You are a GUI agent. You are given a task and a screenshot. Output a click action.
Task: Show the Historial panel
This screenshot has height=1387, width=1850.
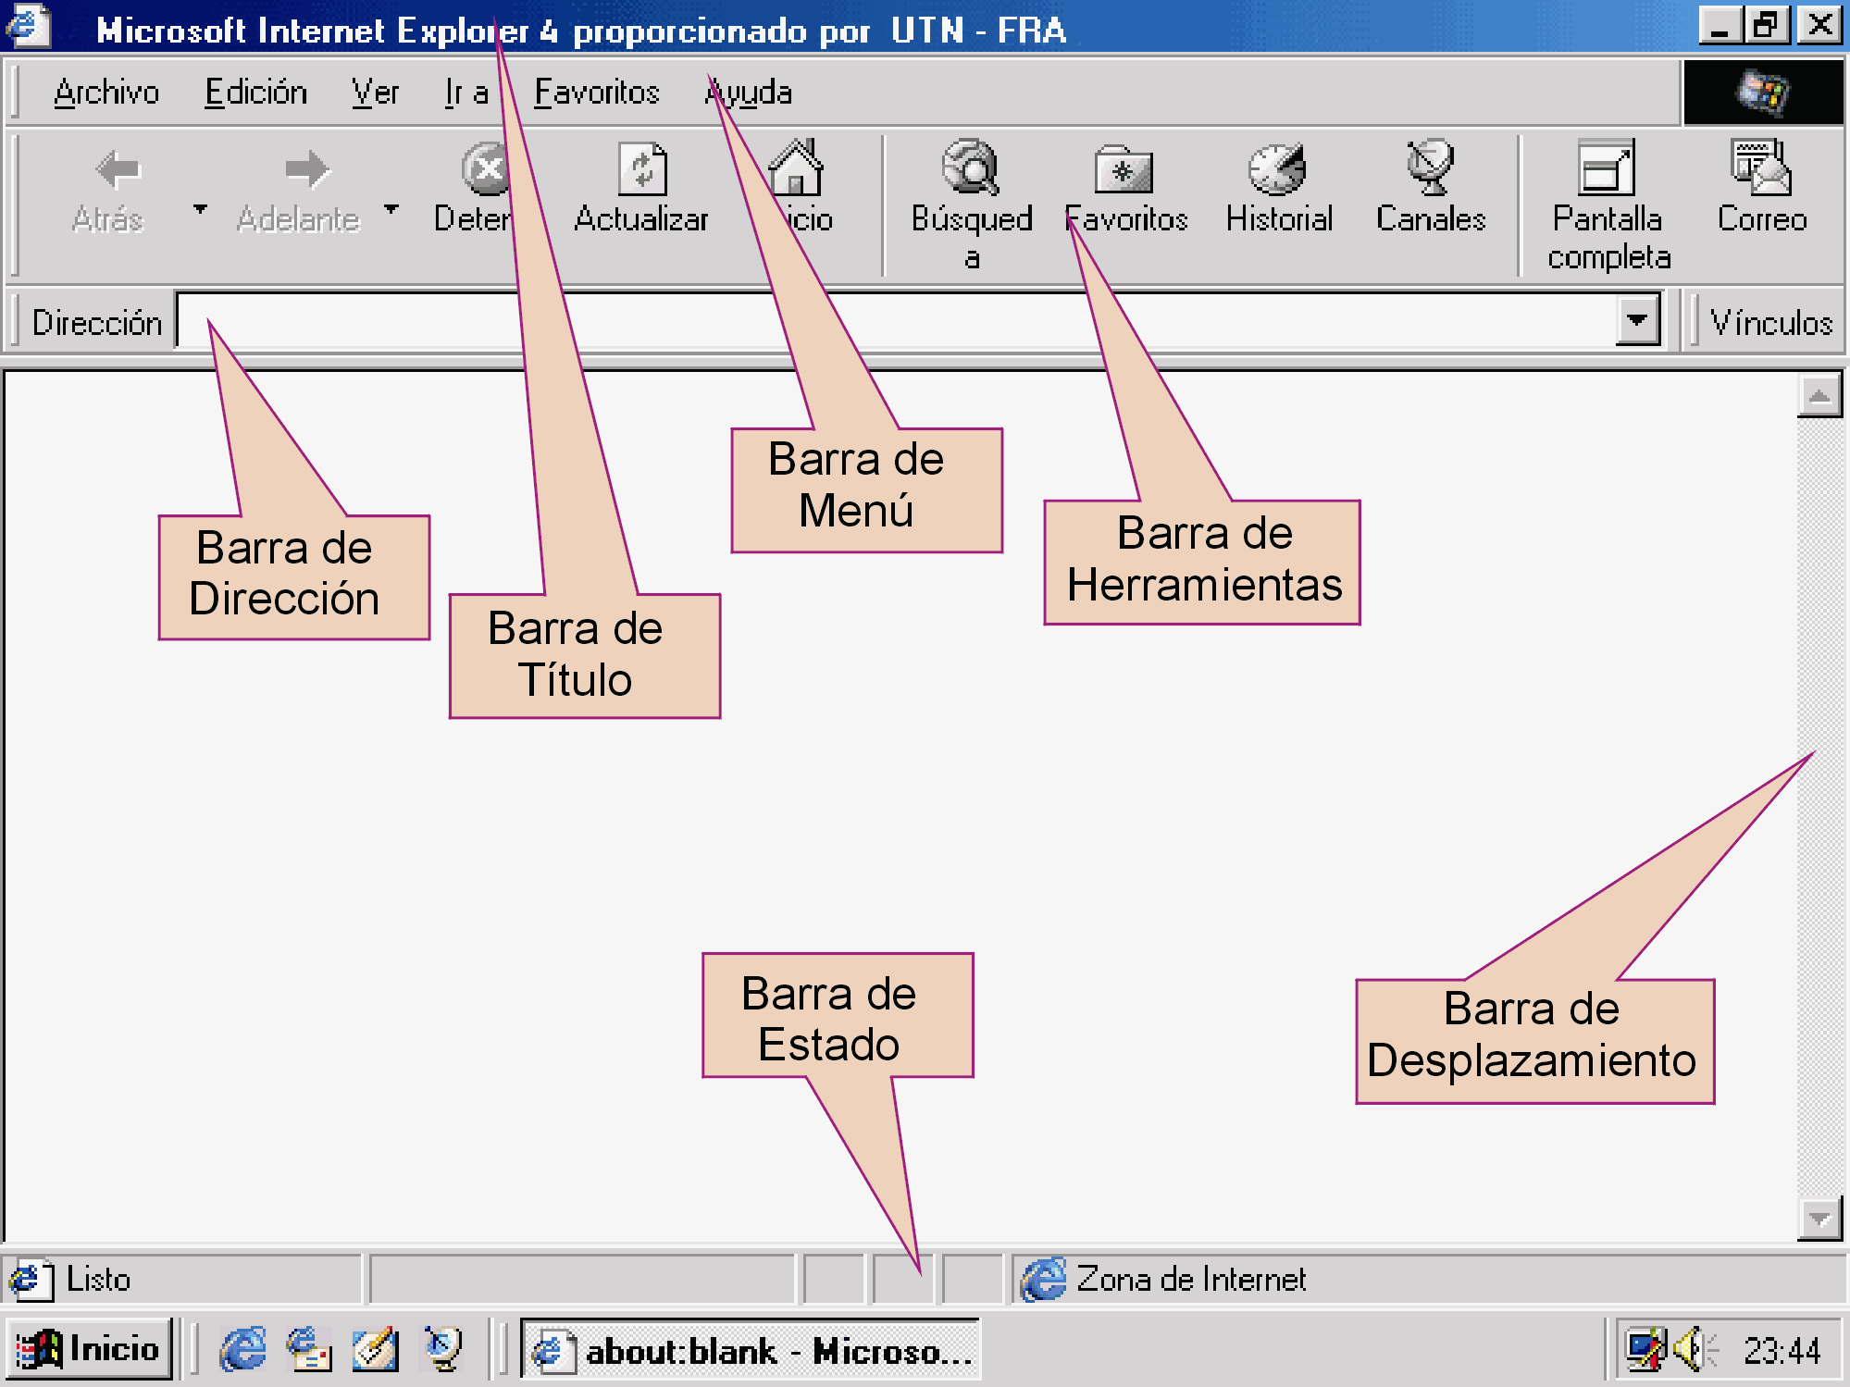[1277, 170]
